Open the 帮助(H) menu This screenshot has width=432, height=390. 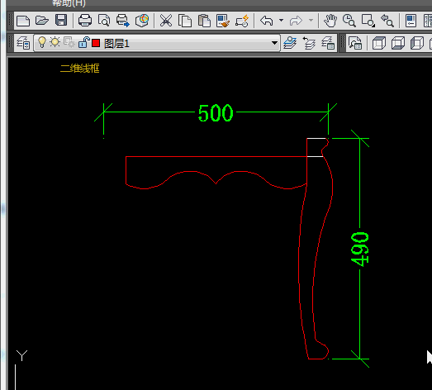(69, 3)
